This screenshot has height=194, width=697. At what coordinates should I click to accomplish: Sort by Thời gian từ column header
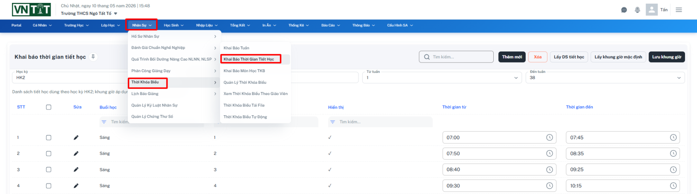(x=454, y=107)
